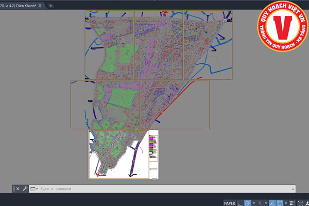Open the object snap settings dropdown
The image size is (309, 206).
286,203
